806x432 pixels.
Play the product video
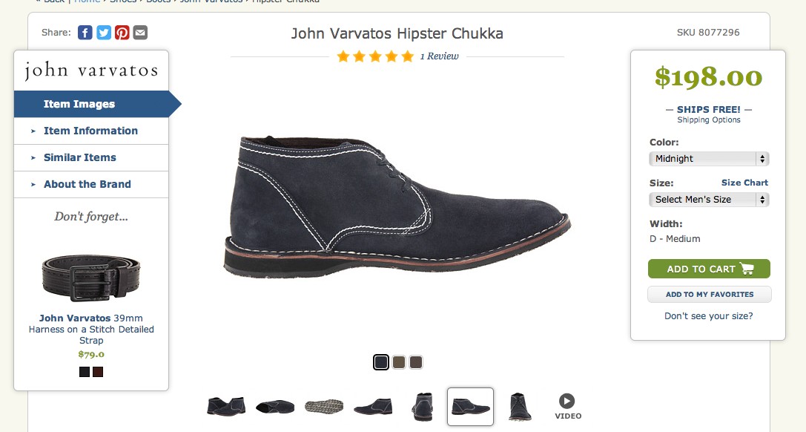pyautogui.click(x=567, y=406)
